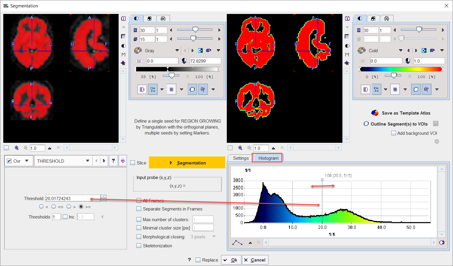453x266 pixels.
Task: Enable the Slice checkbox
Action: point(133,163)
